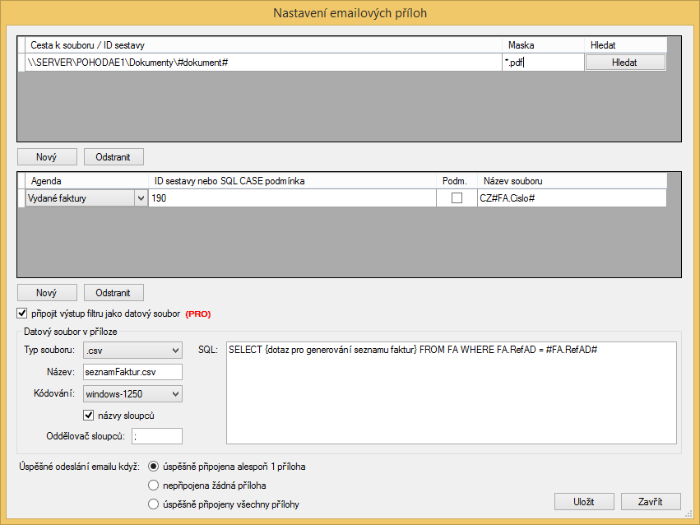The height and width of the screenshot is (525, 700).
Task: Toggle the Podm. checkbox in the agenda row
Action: [x=457, y=198]
